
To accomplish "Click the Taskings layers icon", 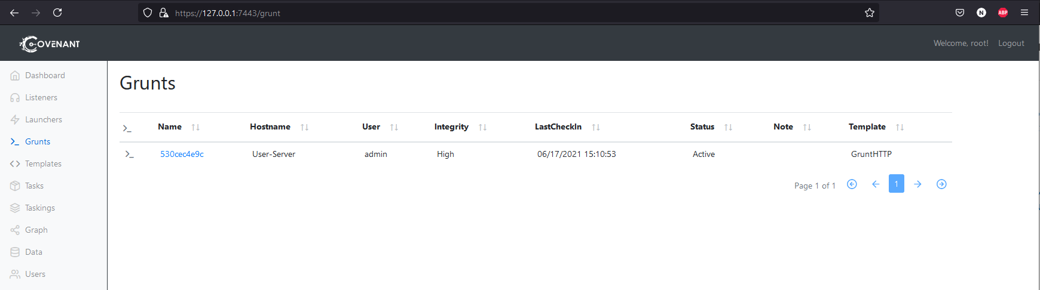I will coord(15,208).
